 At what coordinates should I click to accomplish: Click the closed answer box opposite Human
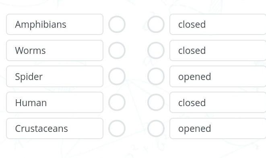218,103
